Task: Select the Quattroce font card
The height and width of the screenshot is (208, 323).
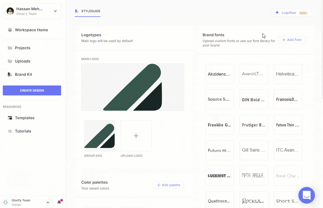Action: click(x=220, y=200)
